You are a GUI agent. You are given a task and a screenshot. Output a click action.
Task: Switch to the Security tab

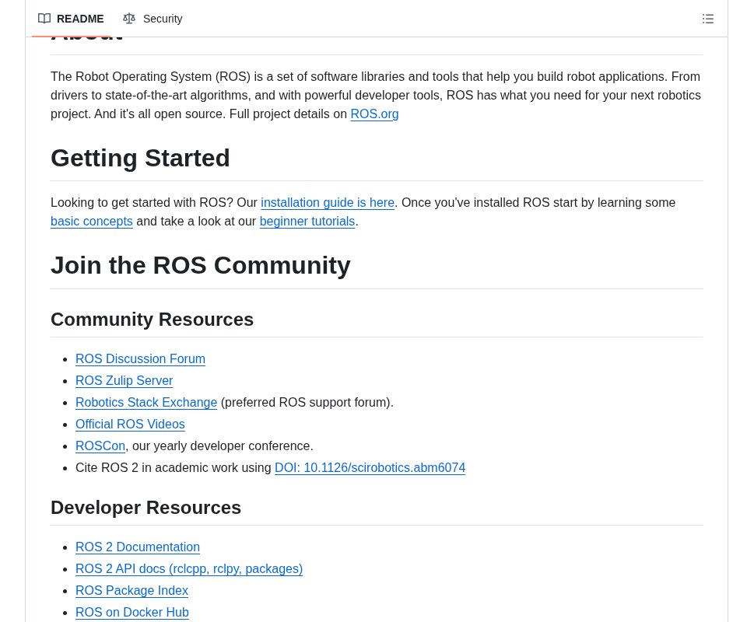coord(153,19)
